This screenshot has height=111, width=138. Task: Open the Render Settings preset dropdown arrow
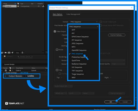point(19,73)
